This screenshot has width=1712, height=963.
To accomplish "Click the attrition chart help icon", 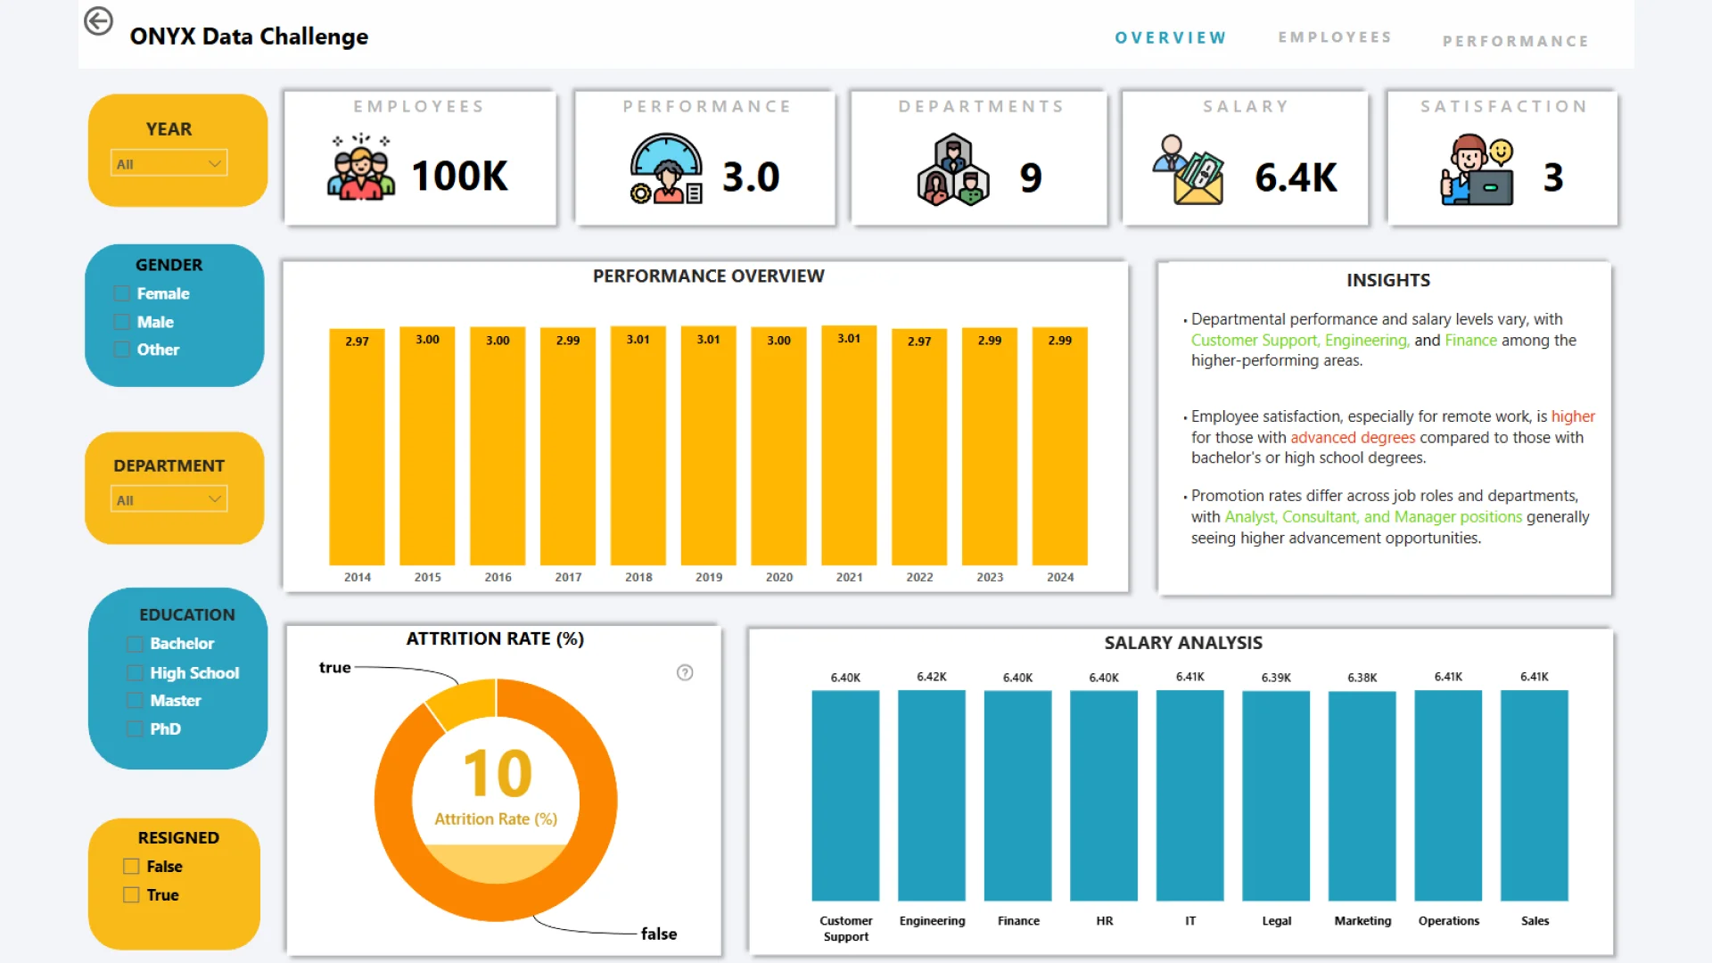I will tap(685, 672).
